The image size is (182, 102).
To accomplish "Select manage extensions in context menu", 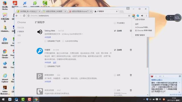I will coord(140,35).
